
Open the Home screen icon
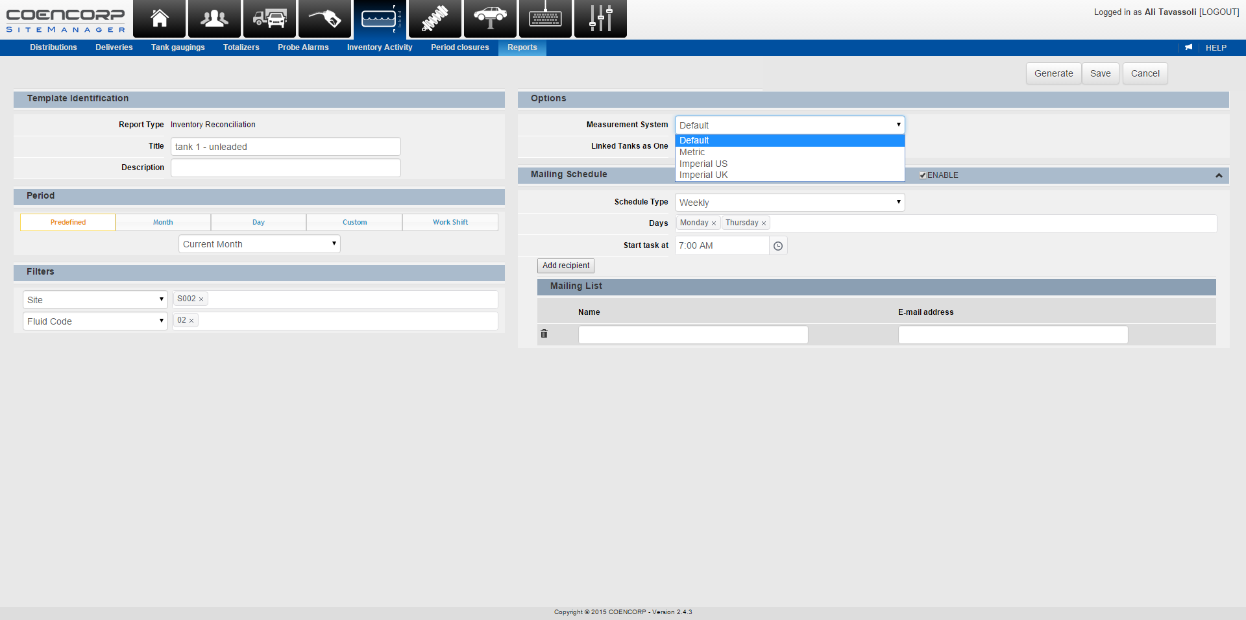pyautogui.click(x=158, y=19)
